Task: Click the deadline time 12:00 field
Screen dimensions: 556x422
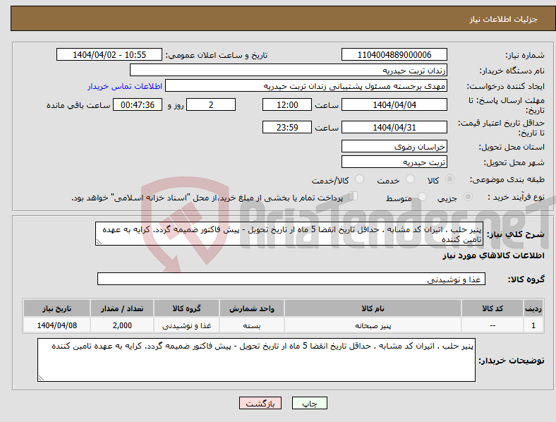Action: coord(287,104)
